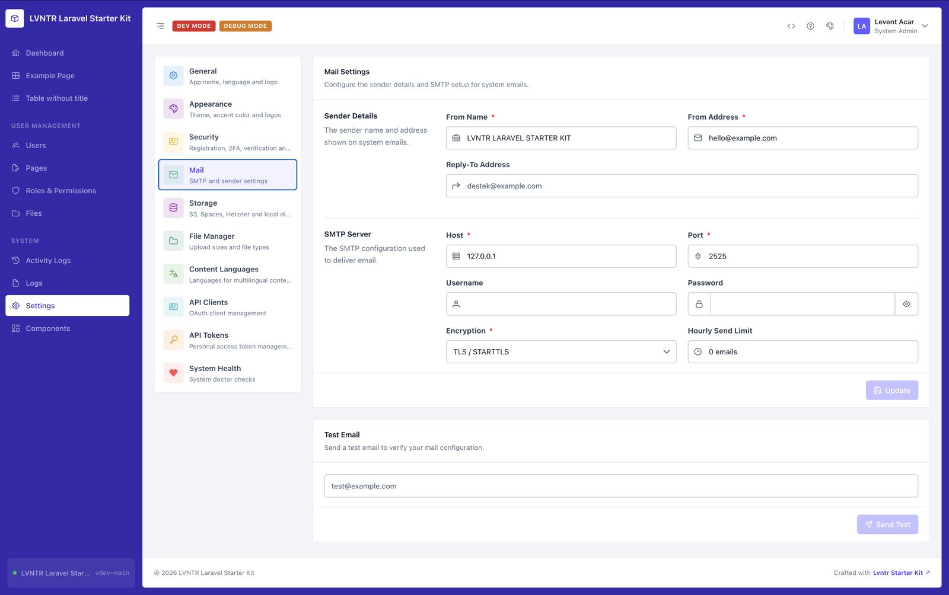Open Components in sidebar
This screenshot has width=949, height=595.
(68, 328)
